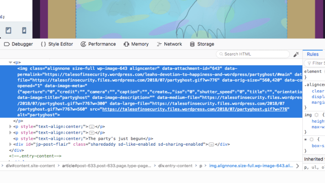Click the Debugger tab icon
This screenshot has height=183, width=325.
point(7,44)
